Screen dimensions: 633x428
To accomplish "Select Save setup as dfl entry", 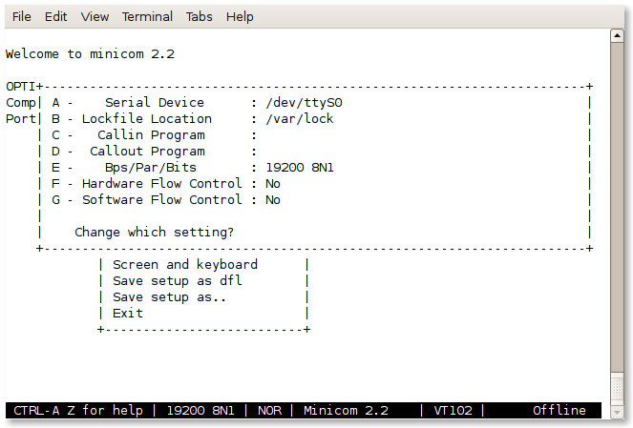I will [x=178, y=280].
